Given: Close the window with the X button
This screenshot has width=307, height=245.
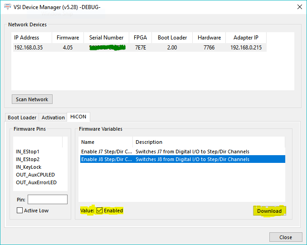Looking at the screenshot, I should click(x=299, y=6).
